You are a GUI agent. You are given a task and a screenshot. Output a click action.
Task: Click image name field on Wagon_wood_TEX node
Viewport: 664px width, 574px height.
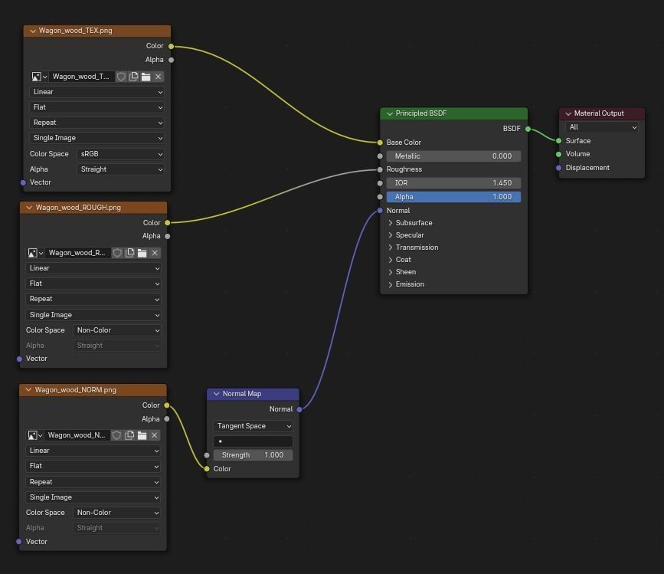coord(82,77)
